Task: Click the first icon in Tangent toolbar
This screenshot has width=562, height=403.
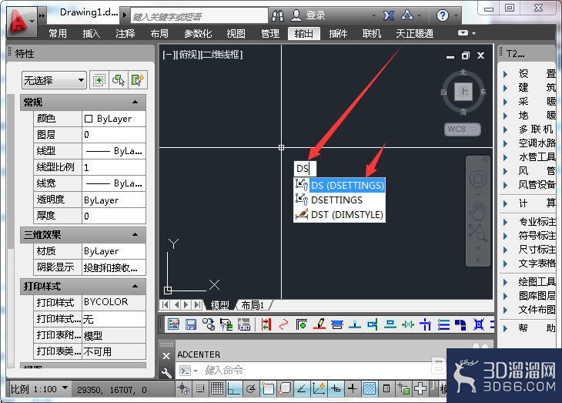Action: point(173,324)
